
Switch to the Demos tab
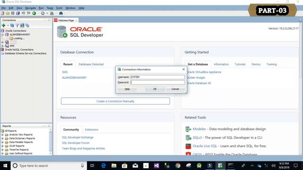(256, 64)
